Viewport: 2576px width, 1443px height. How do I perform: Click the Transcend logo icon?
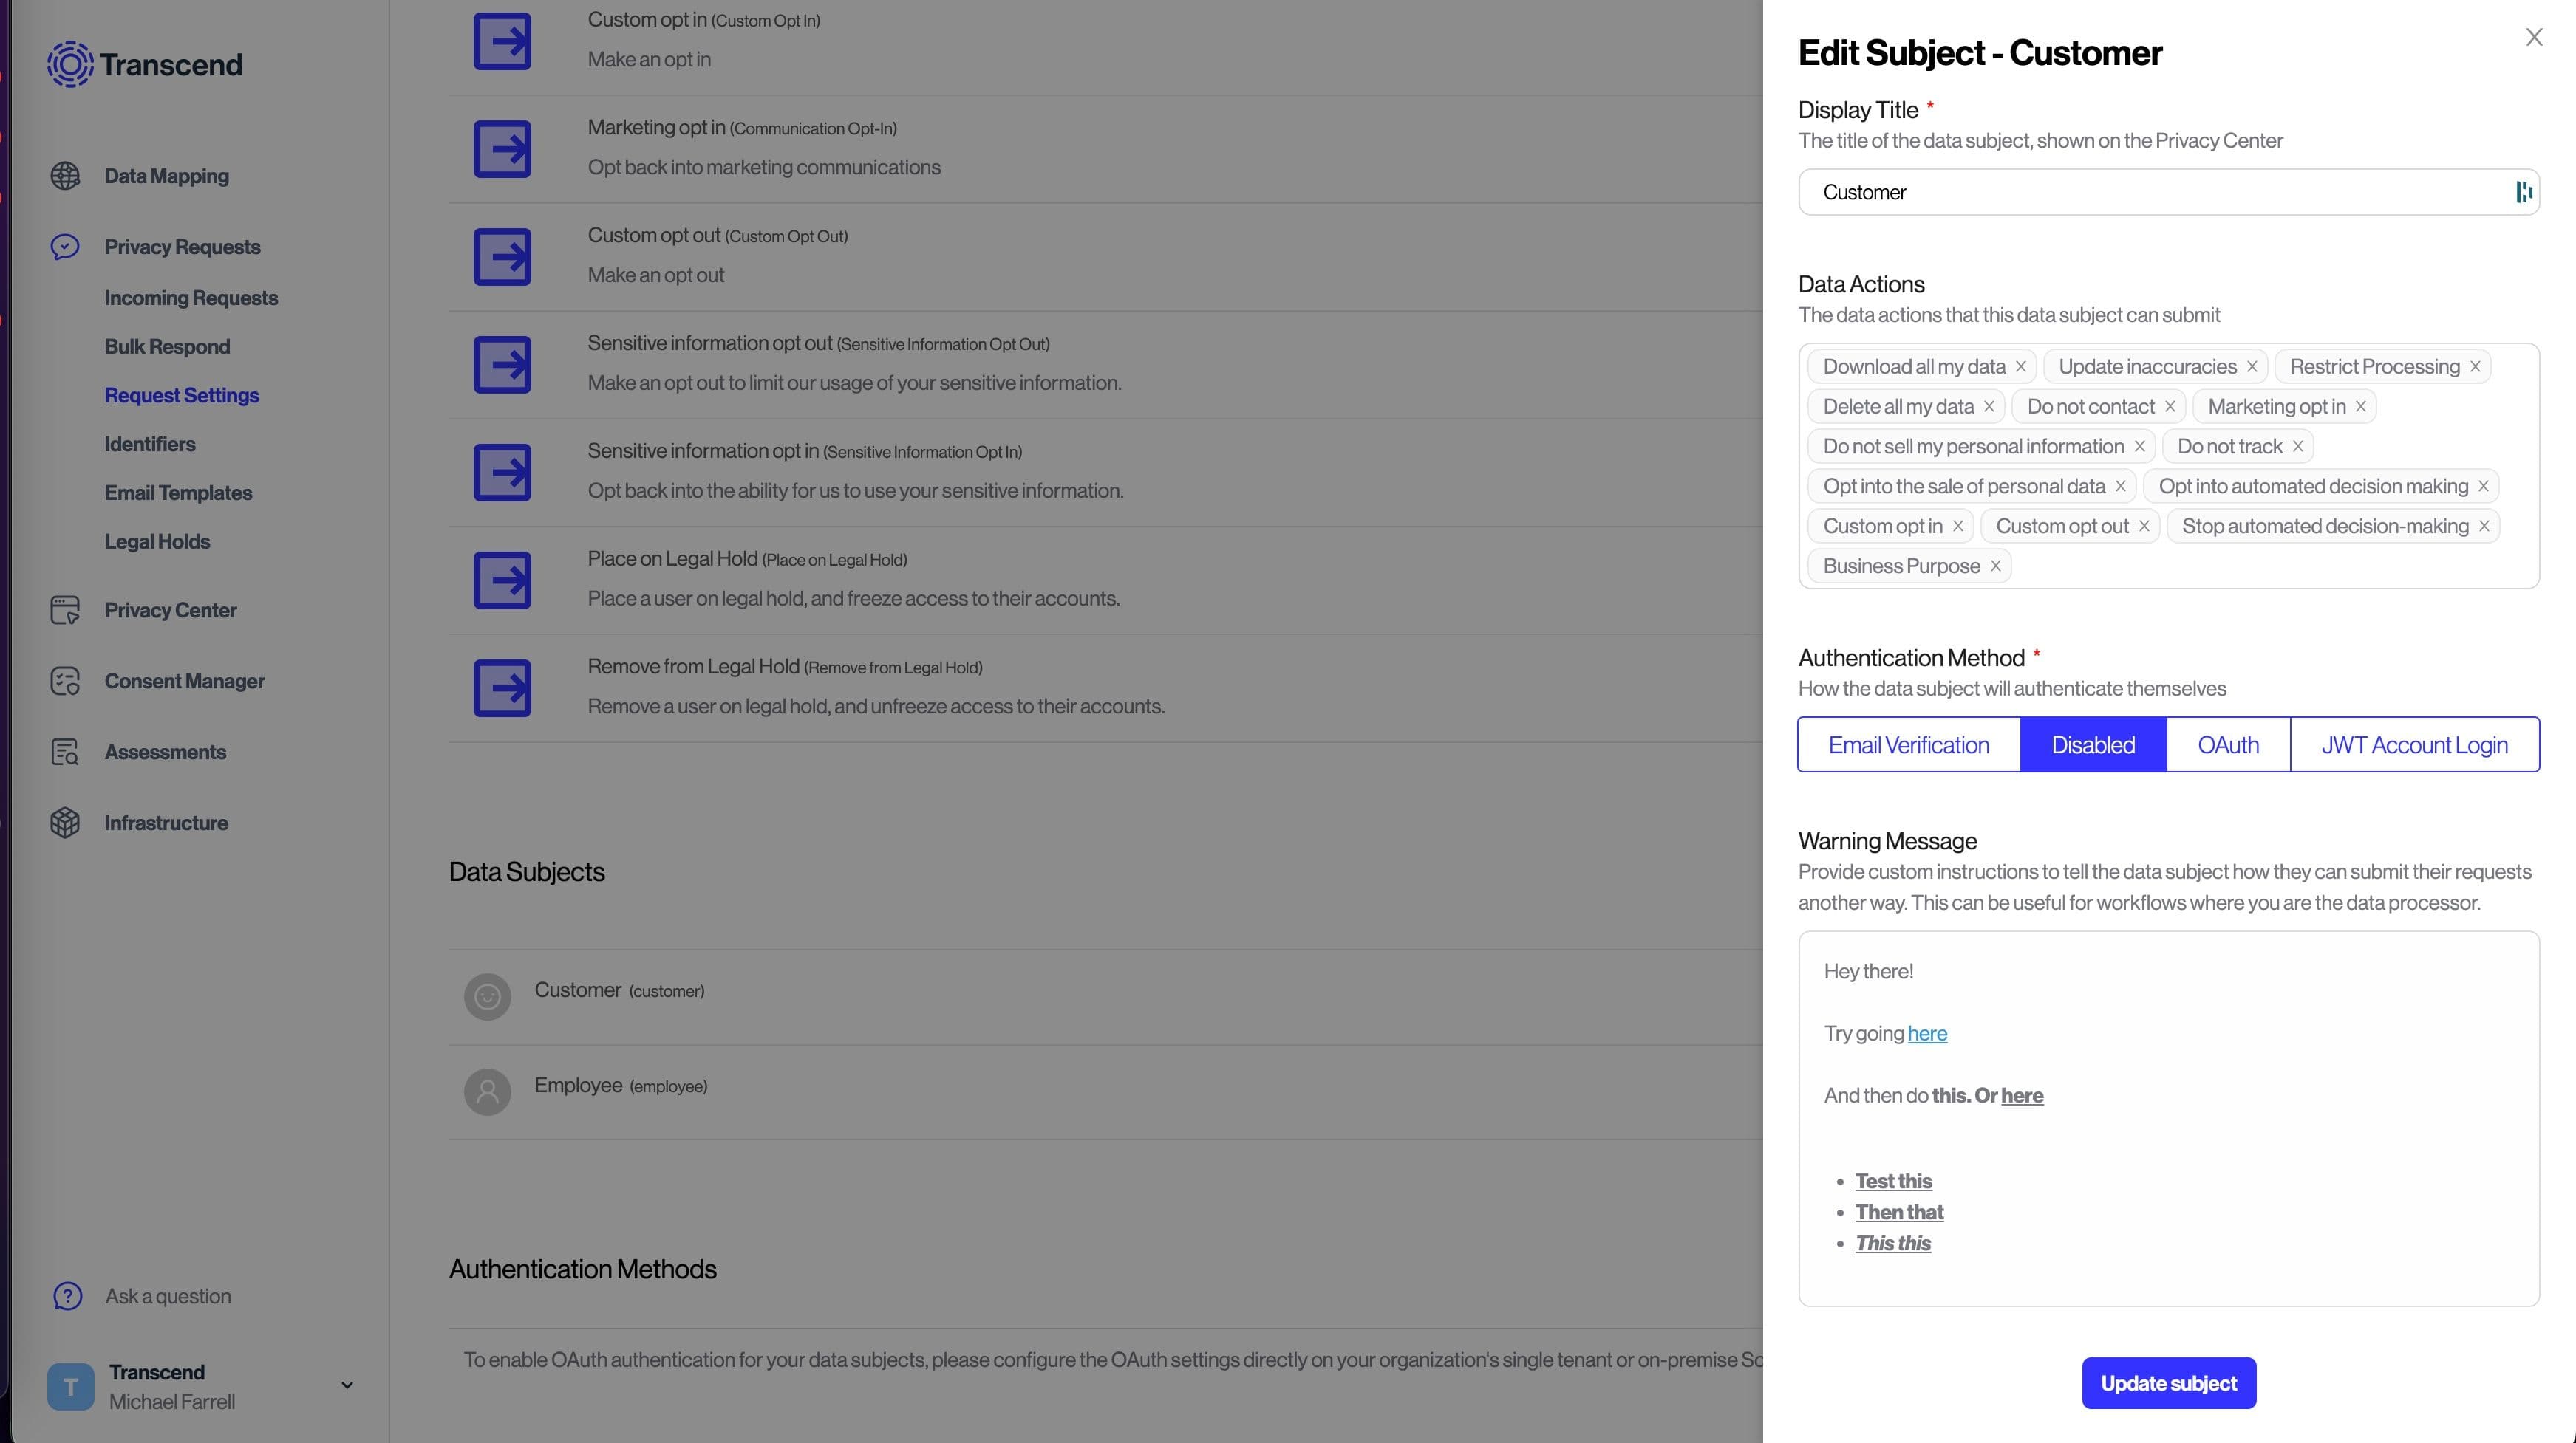coord(70,64)
